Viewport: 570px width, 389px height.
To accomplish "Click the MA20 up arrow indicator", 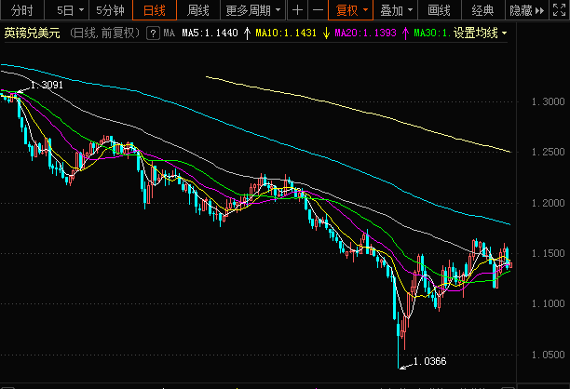I will click(x=405, y=34).
